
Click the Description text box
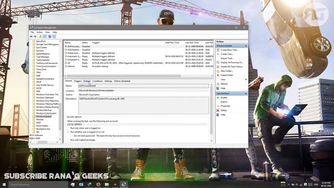pos(144,105)
